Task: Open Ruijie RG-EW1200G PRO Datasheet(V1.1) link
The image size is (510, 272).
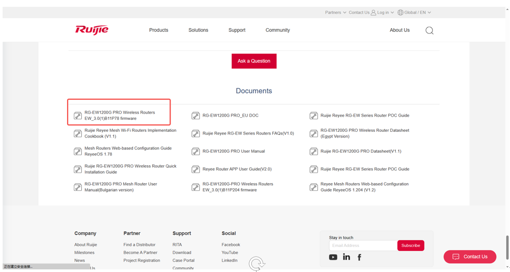Action: pos(360,151)
